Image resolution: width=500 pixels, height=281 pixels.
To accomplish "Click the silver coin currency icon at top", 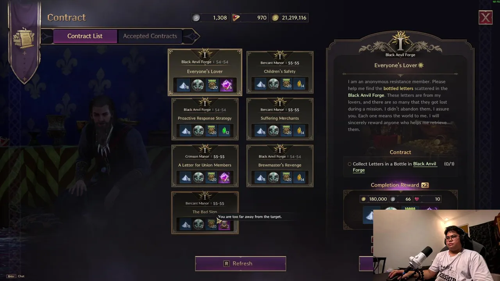I will [x=196, y=18].
